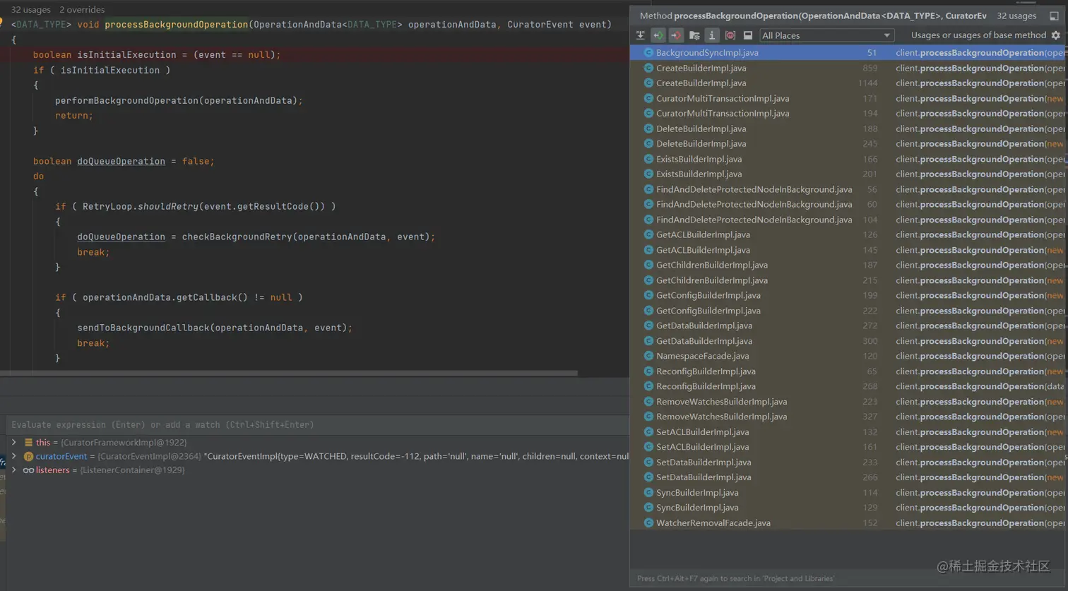The width and height of the screenshot is (1068, 591).
Task: Select ReconfigBuilderImpl.java usage at line 268
Action: (848, 387)
